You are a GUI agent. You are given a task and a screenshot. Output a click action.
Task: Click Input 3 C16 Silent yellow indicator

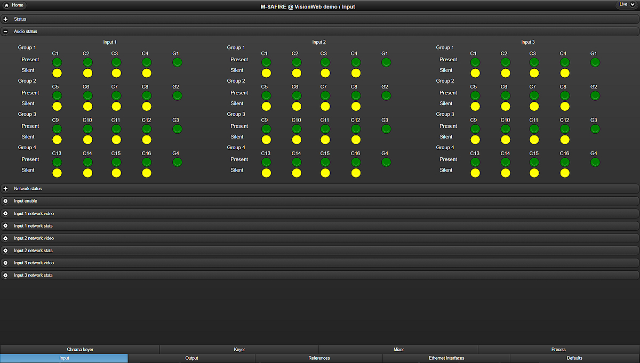(565, 173)
